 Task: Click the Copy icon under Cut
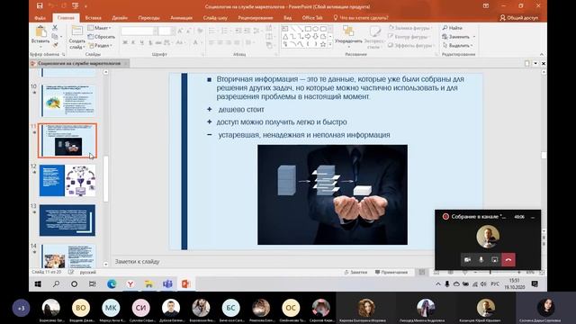pos(55,36)
